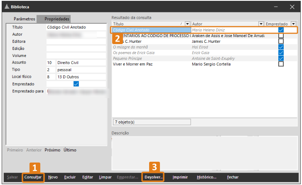Click the Devolver button

point(153,177)
